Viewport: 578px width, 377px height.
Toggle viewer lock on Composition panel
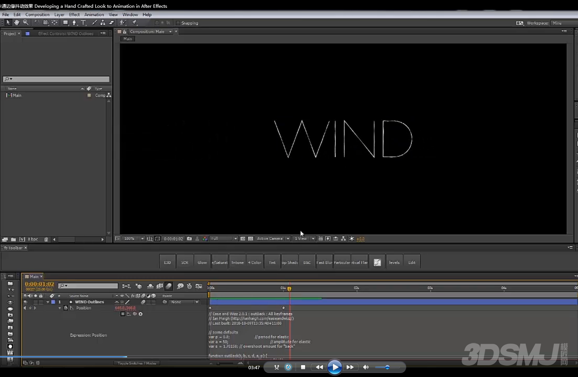(x=125, y=32)
